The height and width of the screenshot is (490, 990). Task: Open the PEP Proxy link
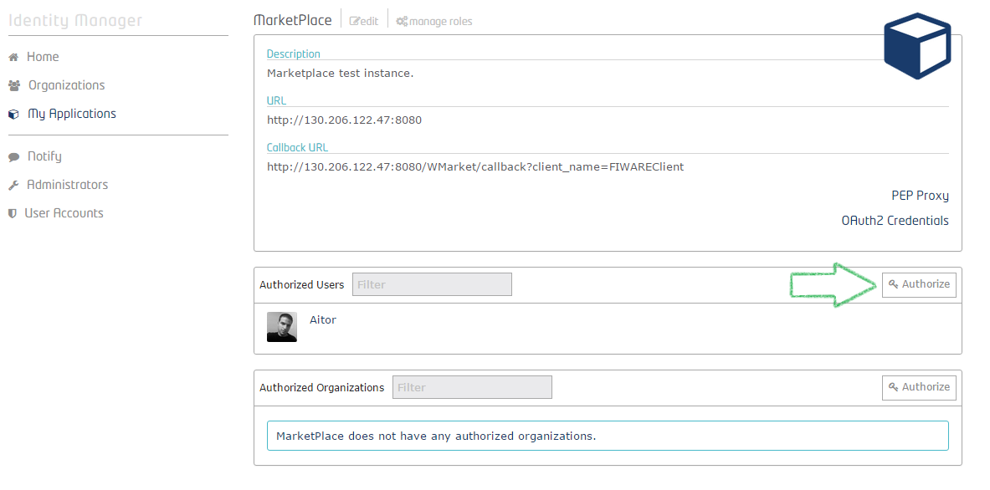coord(920,196)
